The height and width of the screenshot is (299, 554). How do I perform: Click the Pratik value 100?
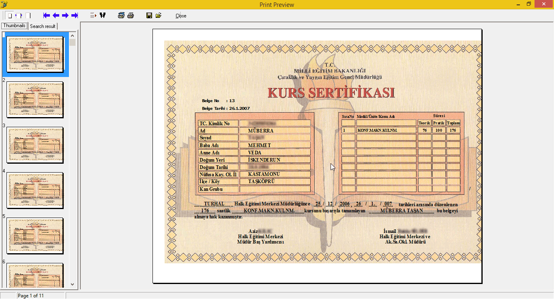pos(438,130)
